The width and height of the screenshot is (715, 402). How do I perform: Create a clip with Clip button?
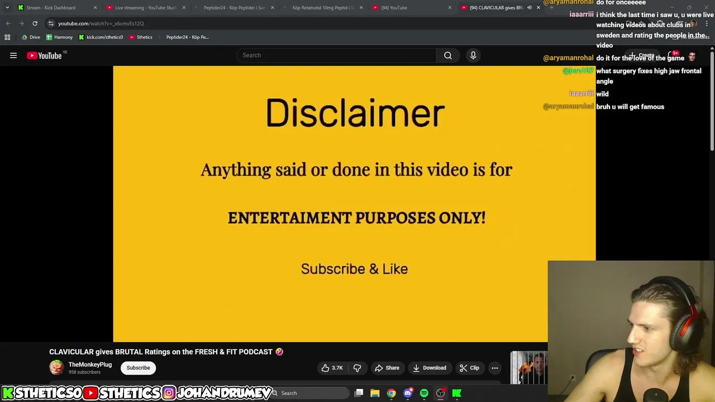coord(469,368)
